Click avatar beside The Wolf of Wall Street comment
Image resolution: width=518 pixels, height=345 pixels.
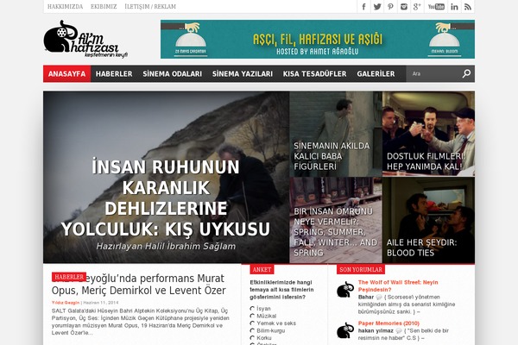pyautogui.click(x=345, y=290)
